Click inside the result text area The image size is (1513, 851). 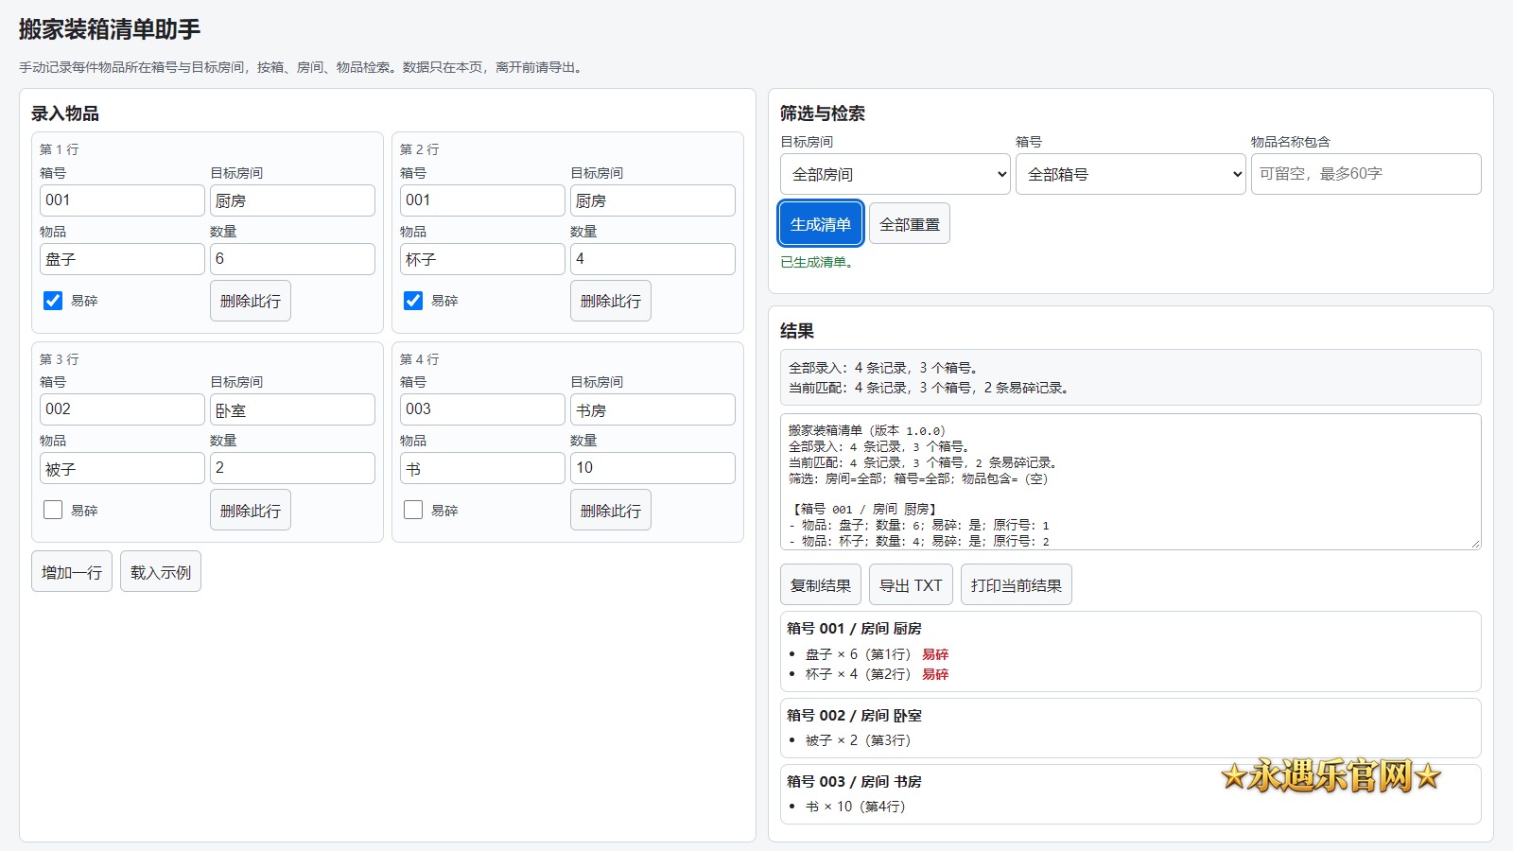1130,481
